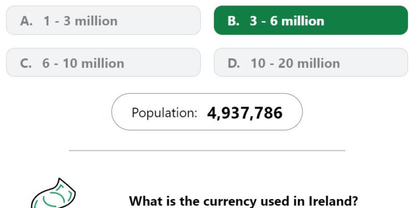Viewport: 417px width, 208px height.
Task: Click the letter "D." option label
Action: click(x=234, y=63)
